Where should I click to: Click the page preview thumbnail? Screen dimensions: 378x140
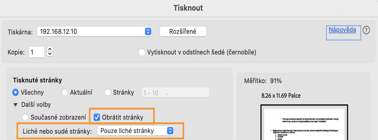click(304, 123)
